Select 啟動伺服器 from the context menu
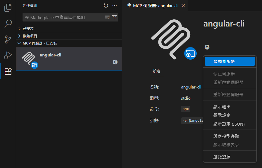262x168 pixels. (230, 61)
